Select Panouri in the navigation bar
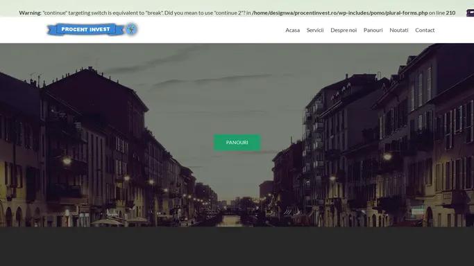Image resolution: width=474 pixels, height=266 pixels. pos(373,30)
